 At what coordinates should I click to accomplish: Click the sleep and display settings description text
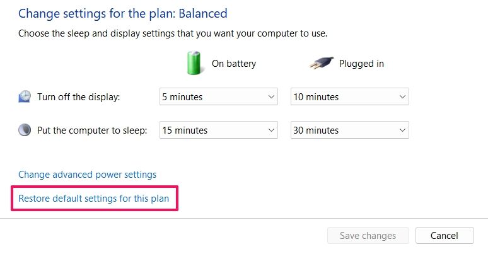pos(173,33)
